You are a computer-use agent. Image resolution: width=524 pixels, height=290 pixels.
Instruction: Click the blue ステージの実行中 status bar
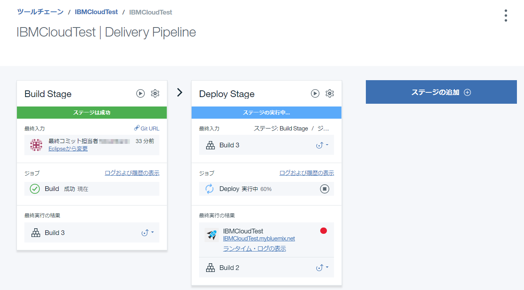coord(266,112)
